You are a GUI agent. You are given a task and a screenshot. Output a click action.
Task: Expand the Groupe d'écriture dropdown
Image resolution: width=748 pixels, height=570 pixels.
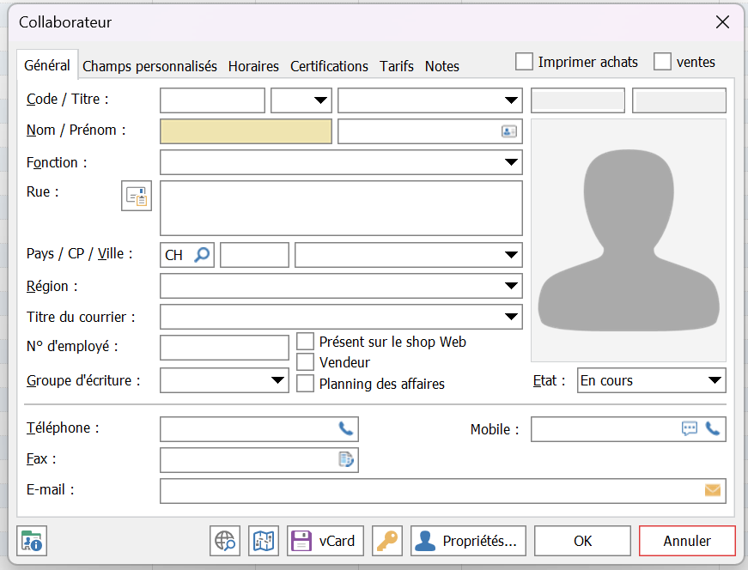[x=278, y=380]
